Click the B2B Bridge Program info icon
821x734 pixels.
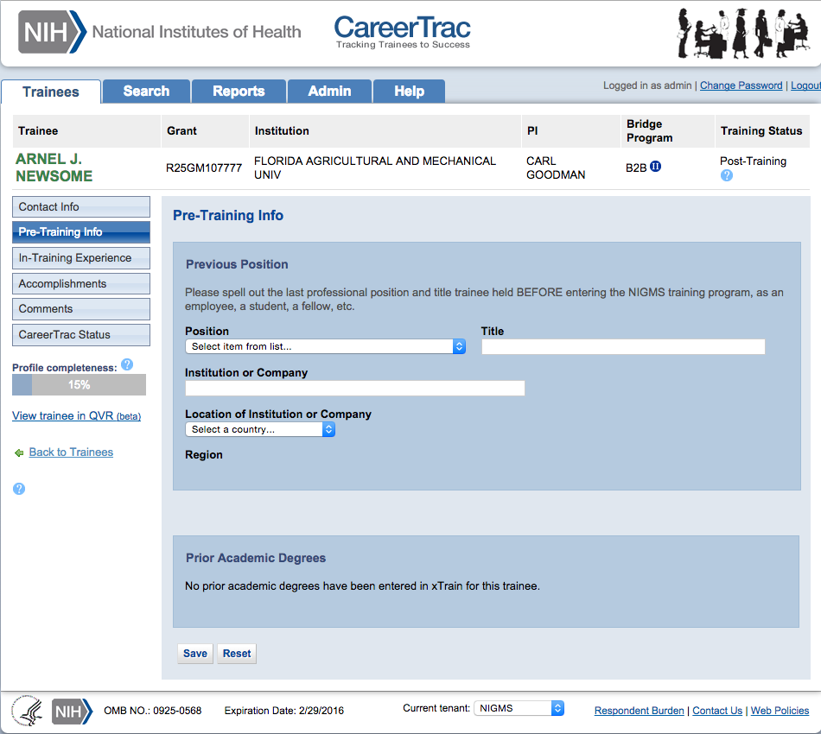[656, 167]
